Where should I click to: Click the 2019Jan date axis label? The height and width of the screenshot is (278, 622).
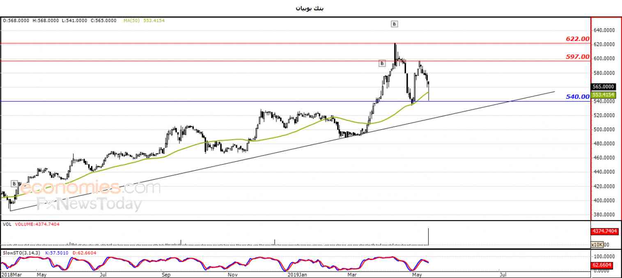(296, 274)
